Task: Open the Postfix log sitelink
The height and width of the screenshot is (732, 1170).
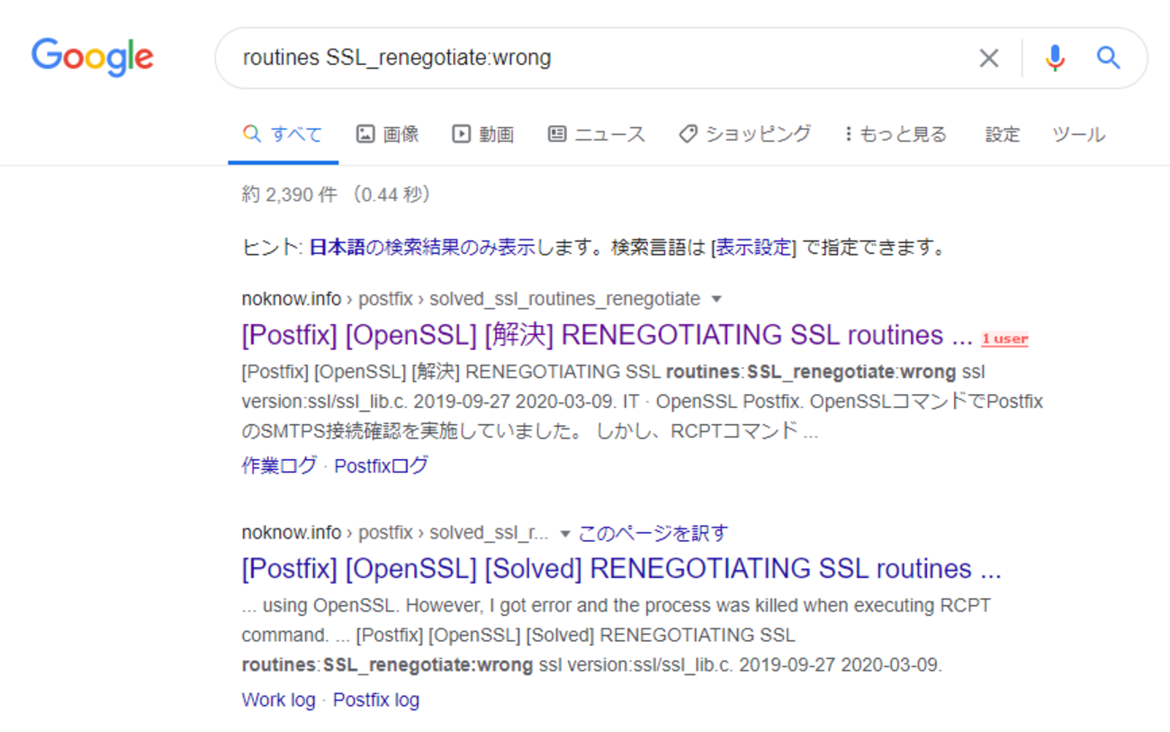Action: [376, 700]
